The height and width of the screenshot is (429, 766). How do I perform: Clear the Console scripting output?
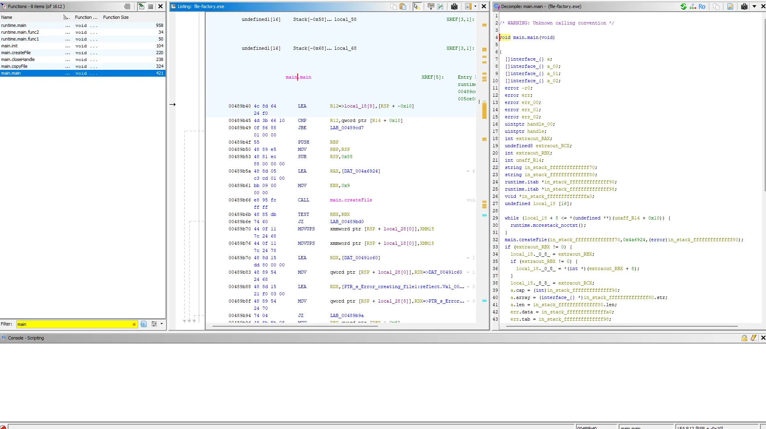pos(754,338)
